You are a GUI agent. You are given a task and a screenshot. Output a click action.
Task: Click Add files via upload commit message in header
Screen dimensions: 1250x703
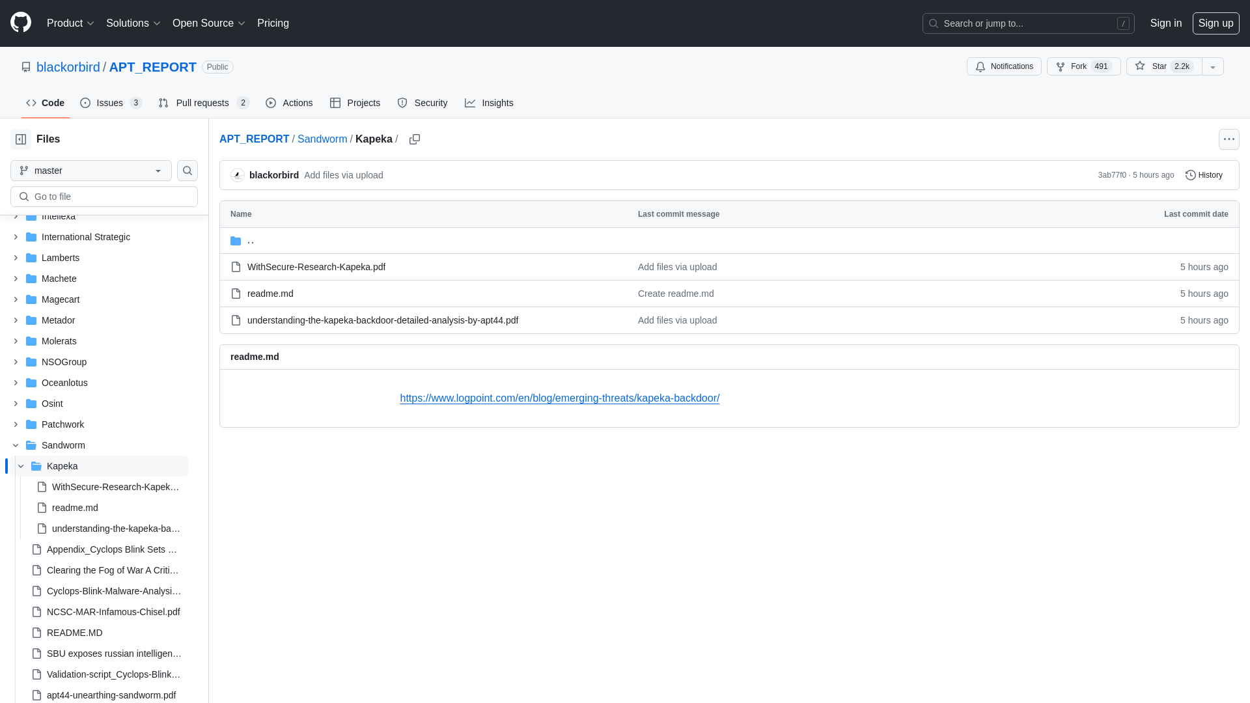(x=343, y=175)
